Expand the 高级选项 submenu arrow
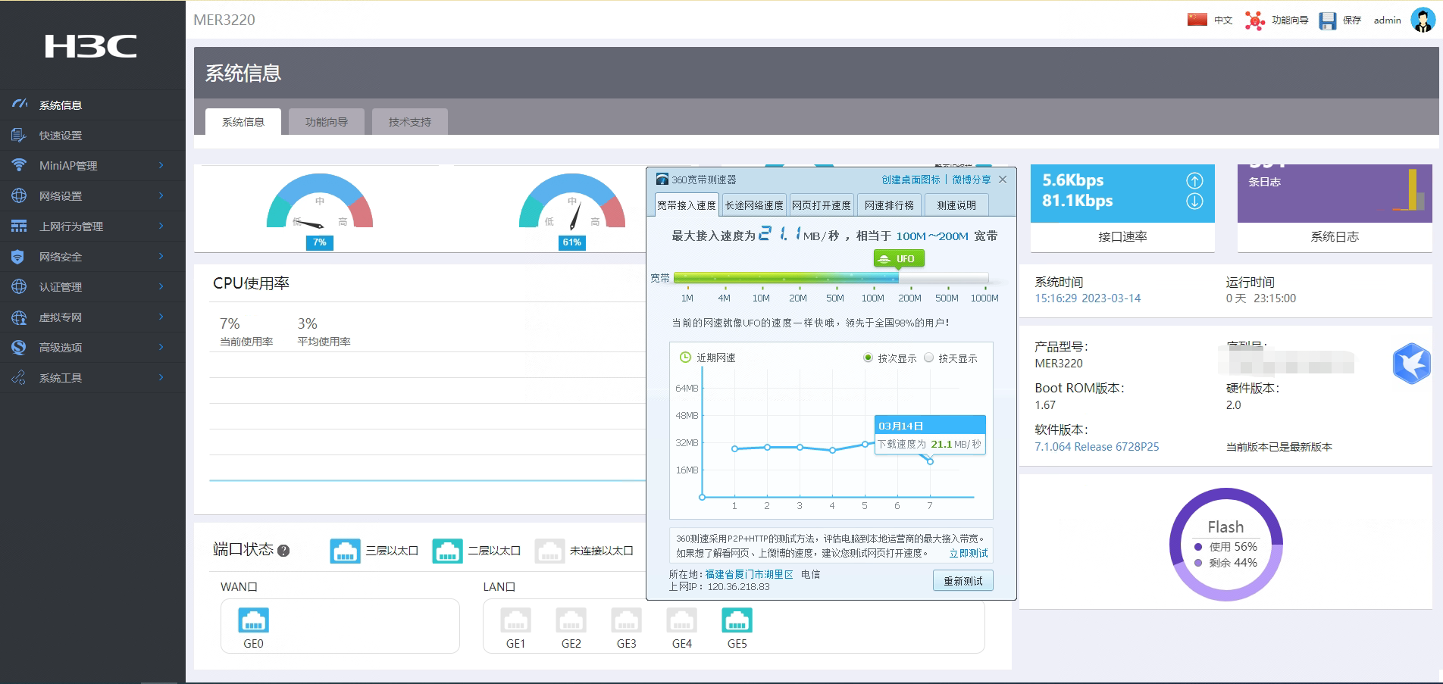Image resolution: width=1443 pixels, height=684 pixels. 161,347
